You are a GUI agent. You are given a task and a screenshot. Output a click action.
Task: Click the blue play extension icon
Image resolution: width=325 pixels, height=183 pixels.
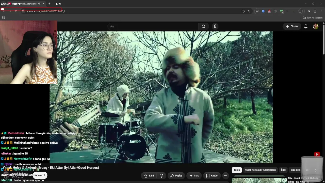[263, 11]
